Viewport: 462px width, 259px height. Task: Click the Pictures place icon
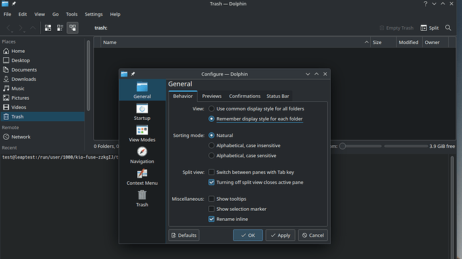[x=6, y=98]
